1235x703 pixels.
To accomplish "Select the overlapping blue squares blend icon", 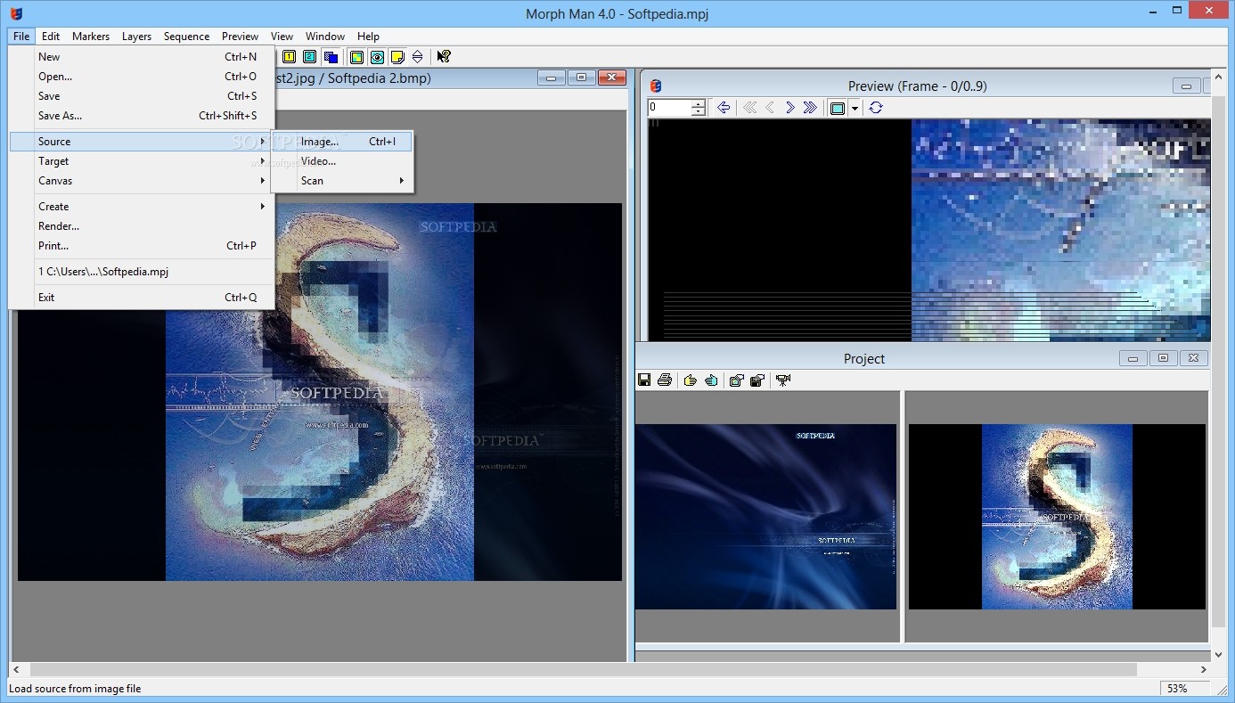I will click(331, 56).
